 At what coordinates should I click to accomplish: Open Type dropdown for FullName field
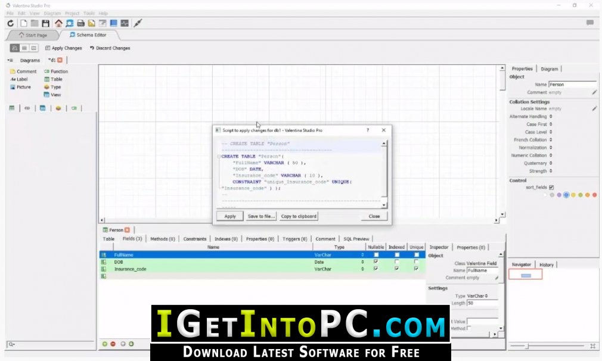362,255
